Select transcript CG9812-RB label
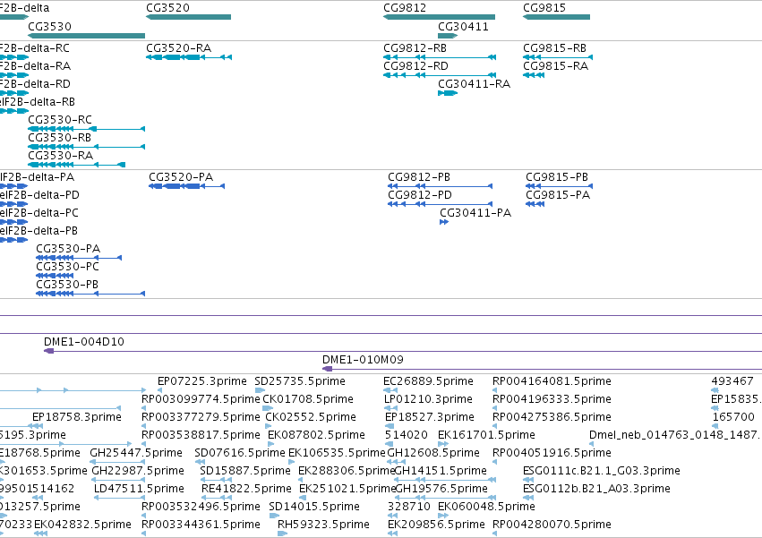This screenshot has width=762, height=538. 415,48
